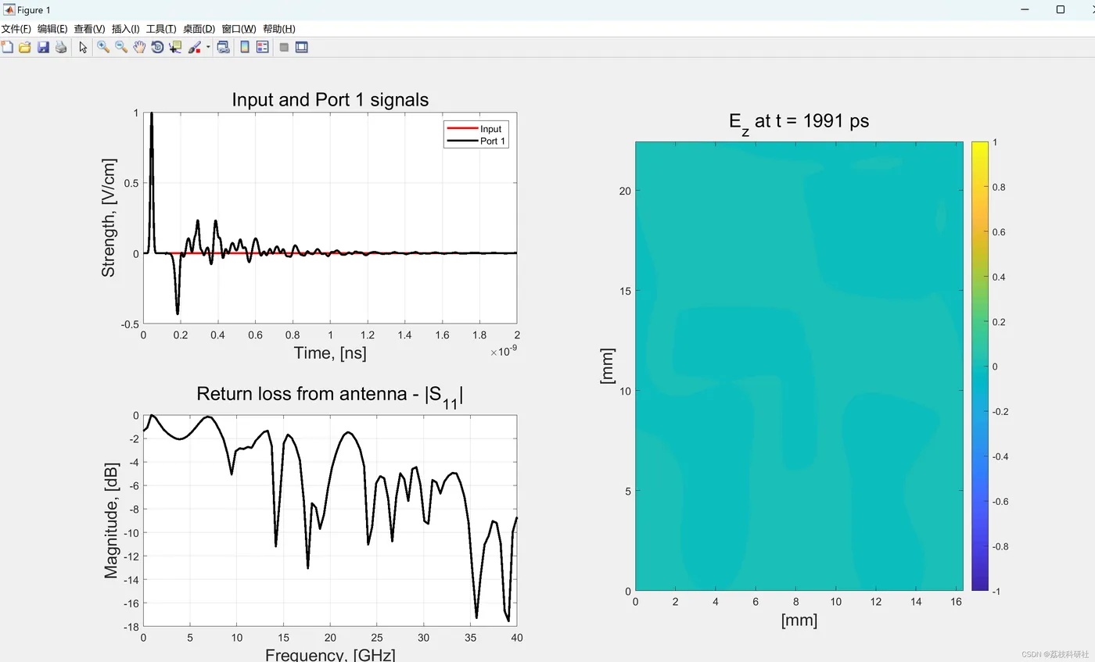
Task: Show plot tools and dock figure icon
Action: [301, 47]
